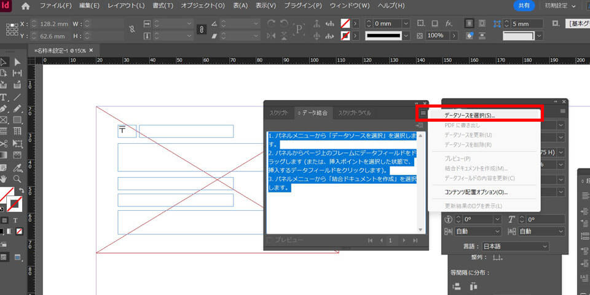Select the Scissors tool
Viewport: 590px width, 295px height.
[4, 143]
